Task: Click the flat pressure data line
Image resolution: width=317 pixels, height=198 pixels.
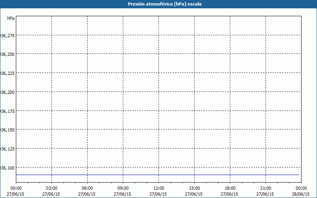Action: point(158,175)
